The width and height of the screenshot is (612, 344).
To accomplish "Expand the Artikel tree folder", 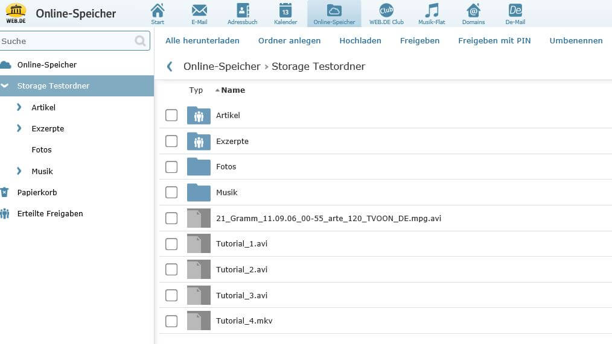I will click(x=19, y=107).
